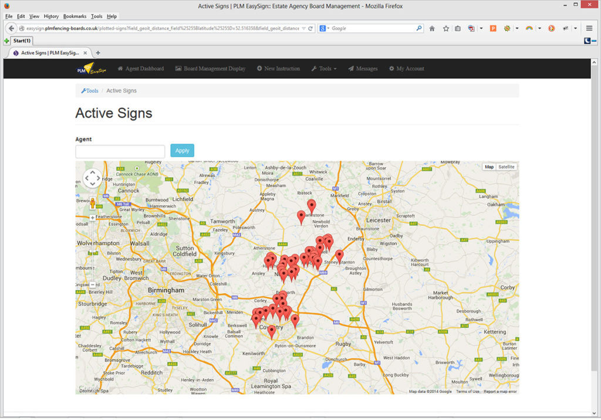
Task: Open the Firefox hamburger menu
Action: [x=589, y=28]
